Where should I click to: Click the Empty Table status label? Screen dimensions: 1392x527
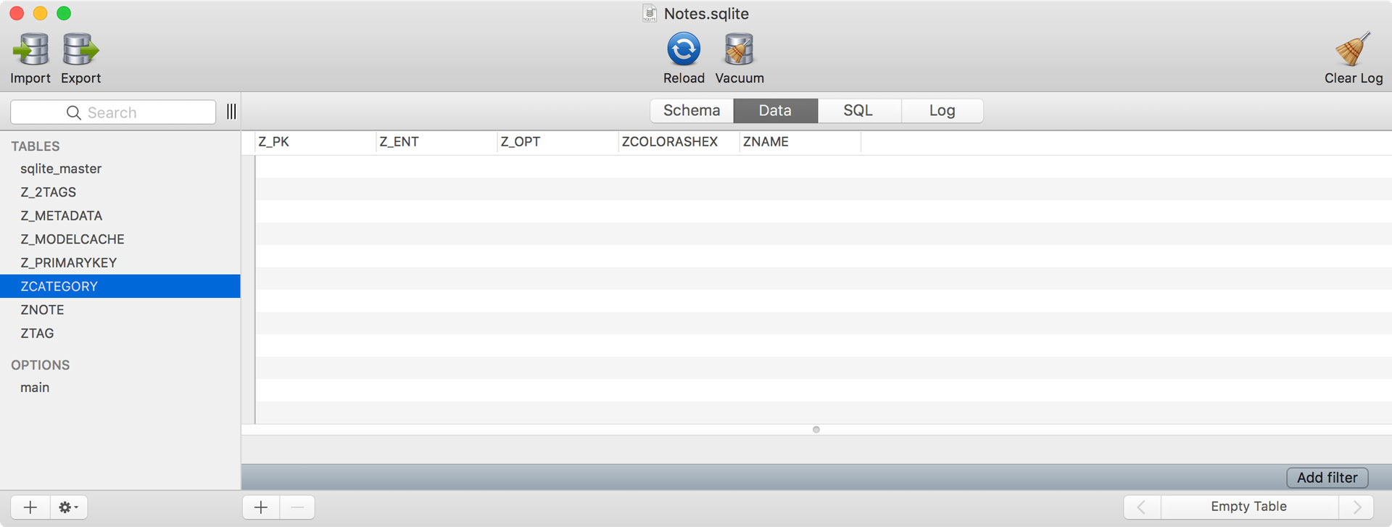1248,507
